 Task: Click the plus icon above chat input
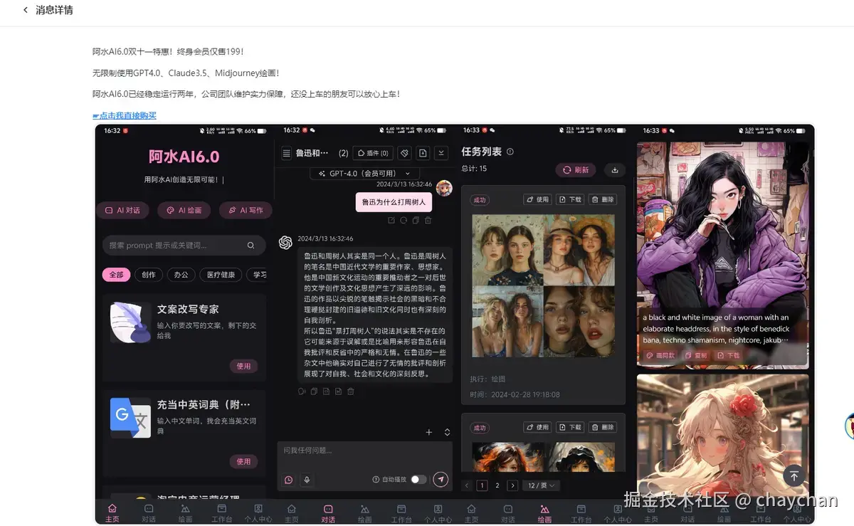point(428,432)
